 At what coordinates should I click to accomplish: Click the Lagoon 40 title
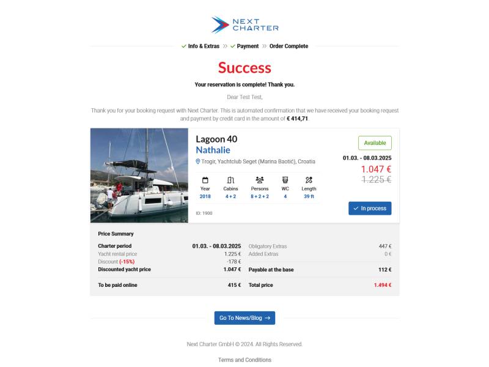click(x=216, y=139)
